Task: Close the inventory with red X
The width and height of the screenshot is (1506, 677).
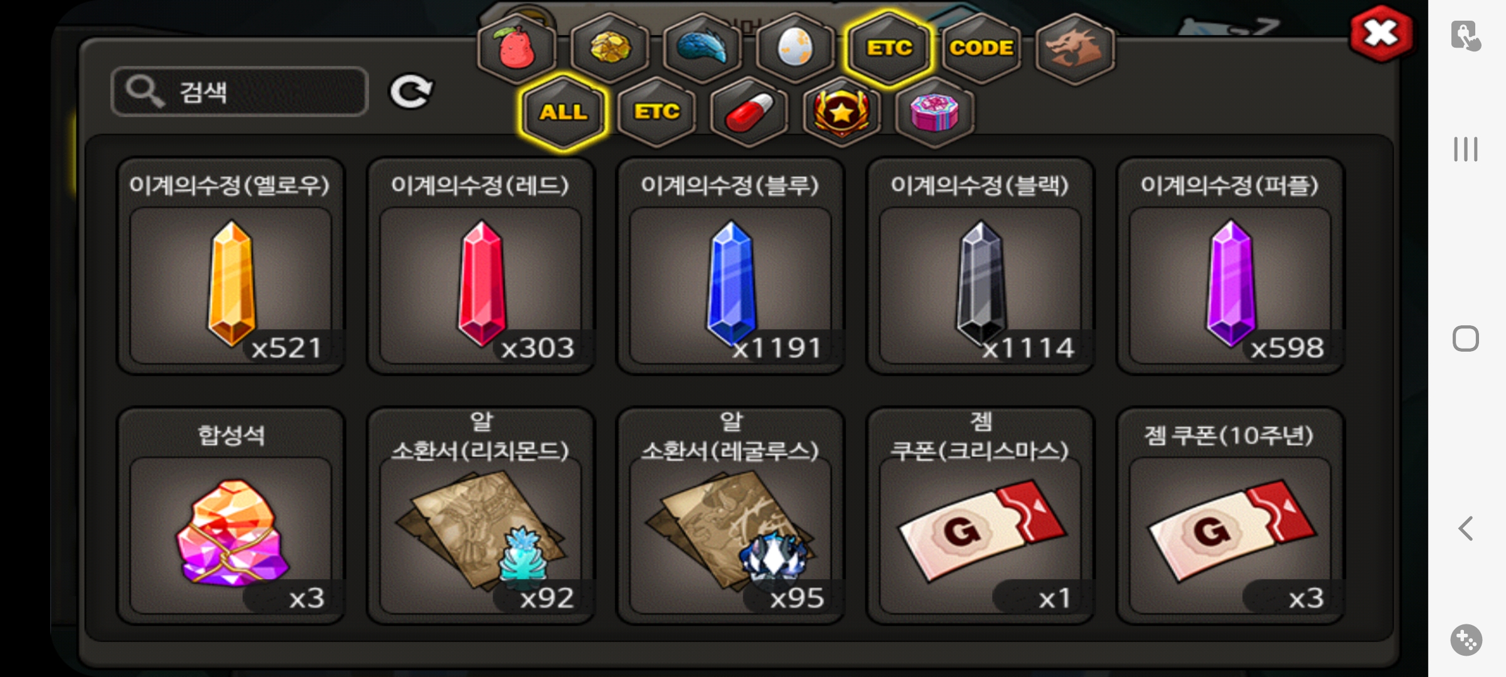Action: click(x=1381, y=34)
